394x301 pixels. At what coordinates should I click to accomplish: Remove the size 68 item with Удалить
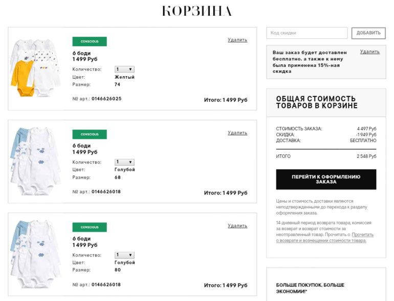pos(237,133)
